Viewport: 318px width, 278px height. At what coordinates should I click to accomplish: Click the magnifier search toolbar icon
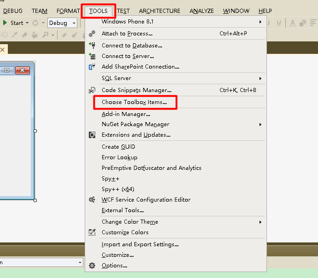(x=45, y=35)
